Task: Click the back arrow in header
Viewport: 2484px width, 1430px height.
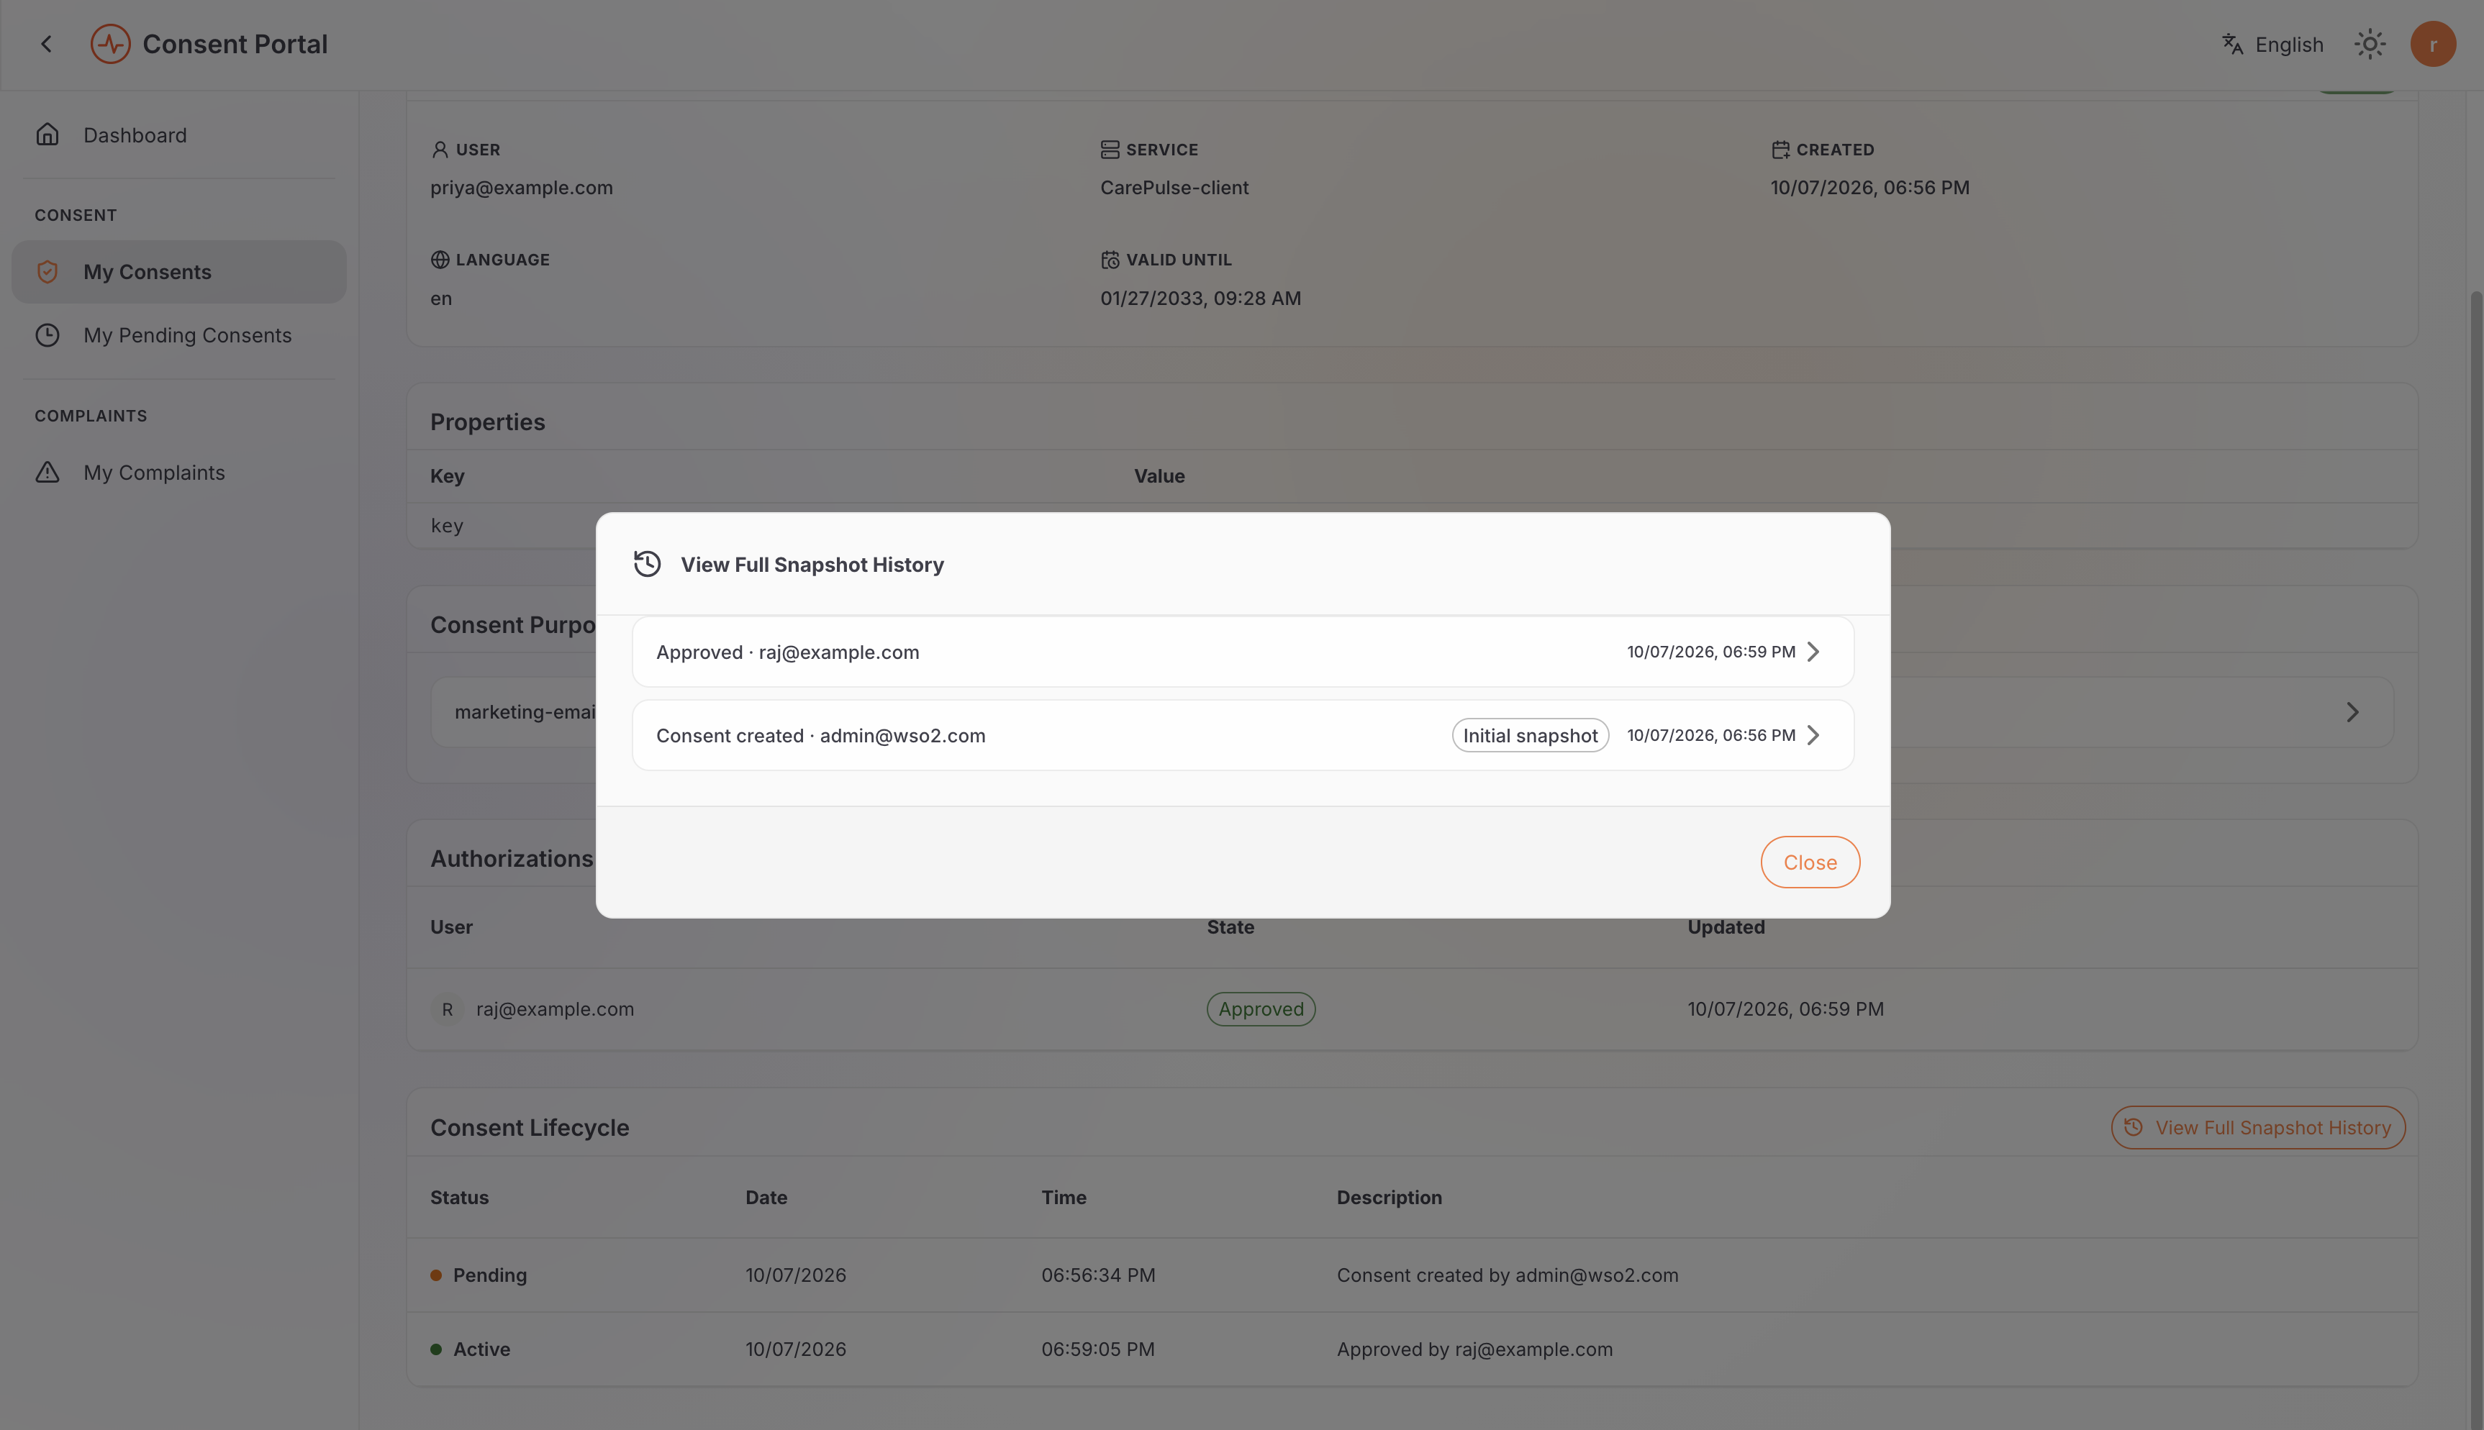Action: [x=46, y=44]
